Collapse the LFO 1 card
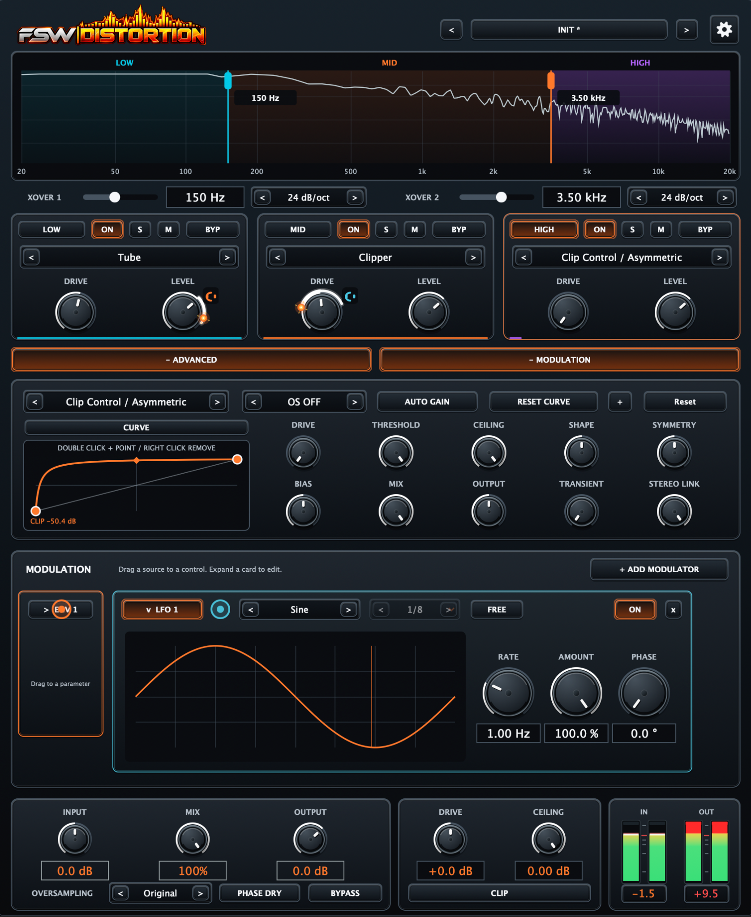751x917 pixels. coord(162,609)
